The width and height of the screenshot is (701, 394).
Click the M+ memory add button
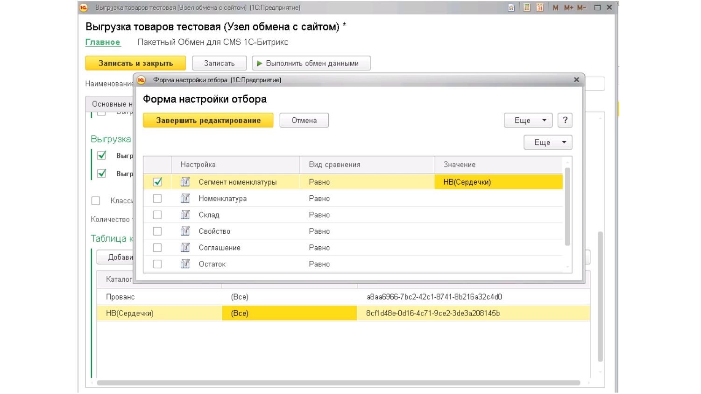point(568,7)
